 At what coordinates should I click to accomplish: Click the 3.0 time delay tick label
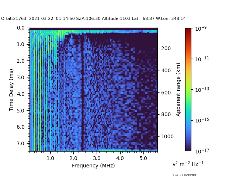(x=21, y=77)
